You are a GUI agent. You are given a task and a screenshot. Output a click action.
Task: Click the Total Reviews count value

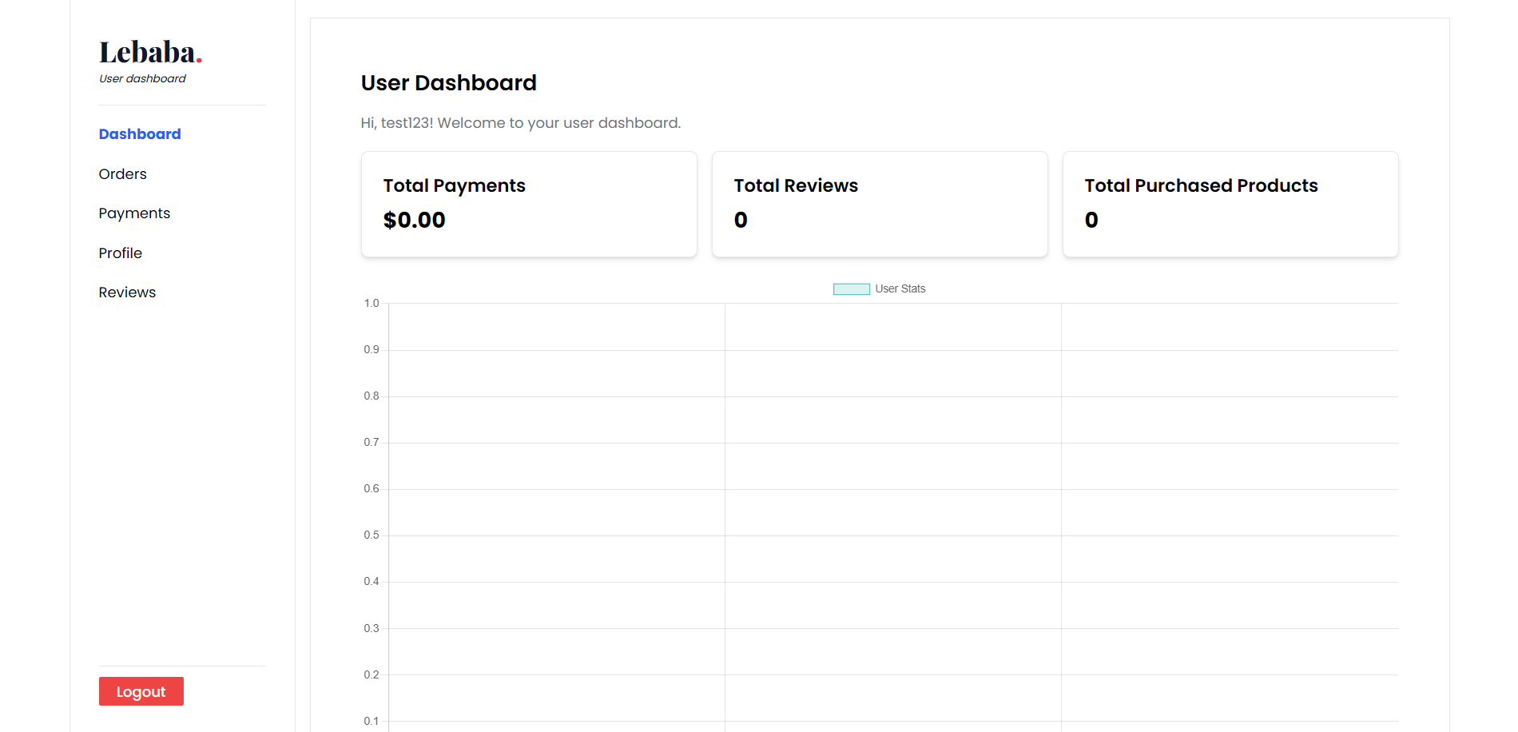click(741, 220)
